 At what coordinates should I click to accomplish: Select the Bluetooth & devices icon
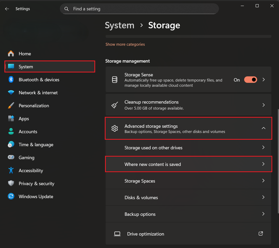(10, 79)
